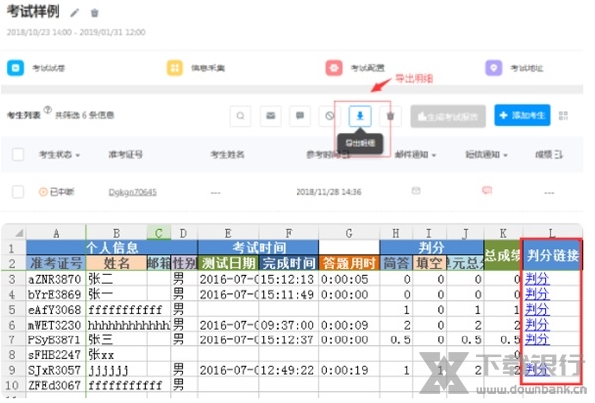Click the 测试日期 header cell
Viewport: 595px width, 403px height.
tap(228, 263)
